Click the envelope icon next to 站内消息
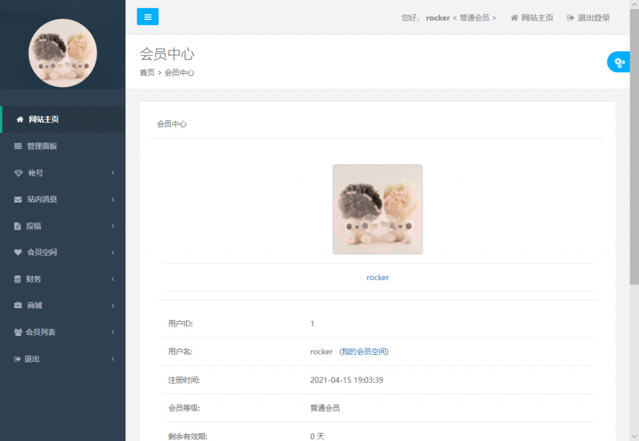The height and width of the screenshot is (441, 639). pos(18,200)
